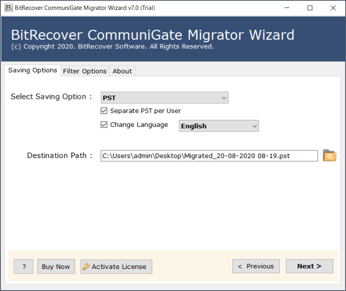Viewport: 346px width, 291px height.
Task: Go back with the Previous button
Action: point(256,266)
